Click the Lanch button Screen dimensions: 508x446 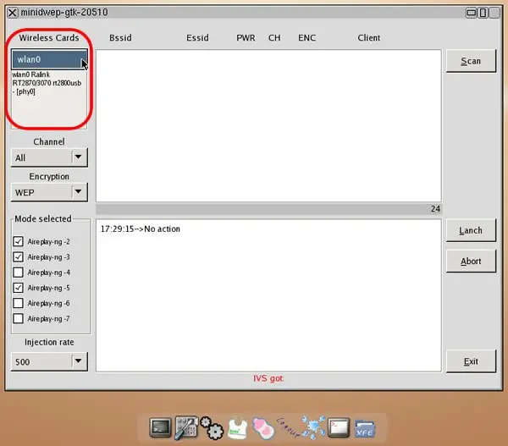tap(471, 230)
